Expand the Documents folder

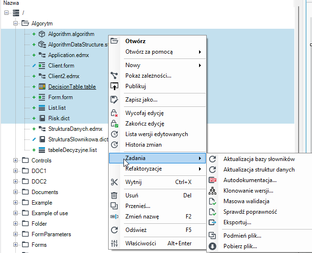(15, 192)
